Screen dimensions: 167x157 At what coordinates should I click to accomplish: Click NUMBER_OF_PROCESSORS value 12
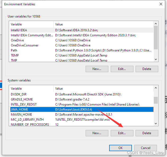57,124
